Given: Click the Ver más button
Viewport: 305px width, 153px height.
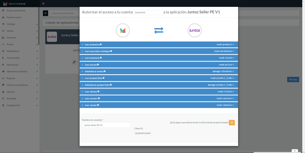Looking at the screenshot, I should click(293, 79).
